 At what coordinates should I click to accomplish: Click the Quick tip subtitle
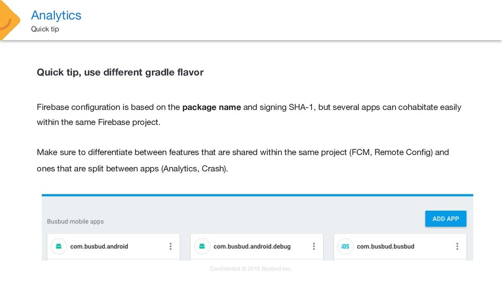(x=45, y=29)
